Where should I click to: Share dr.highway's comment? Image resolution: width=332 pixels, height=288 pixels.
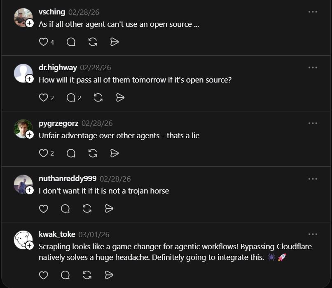pyautogui.click(x=120, y=97)
